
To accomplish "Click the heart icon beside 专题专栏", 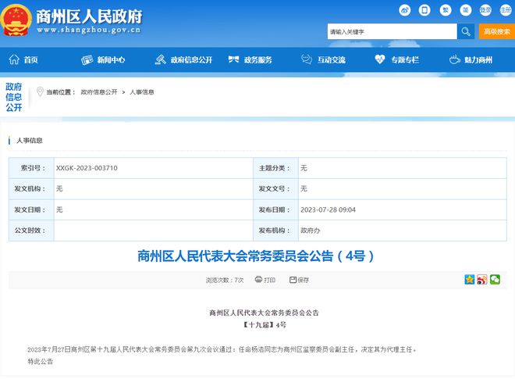I will click(x=380, y=59).
